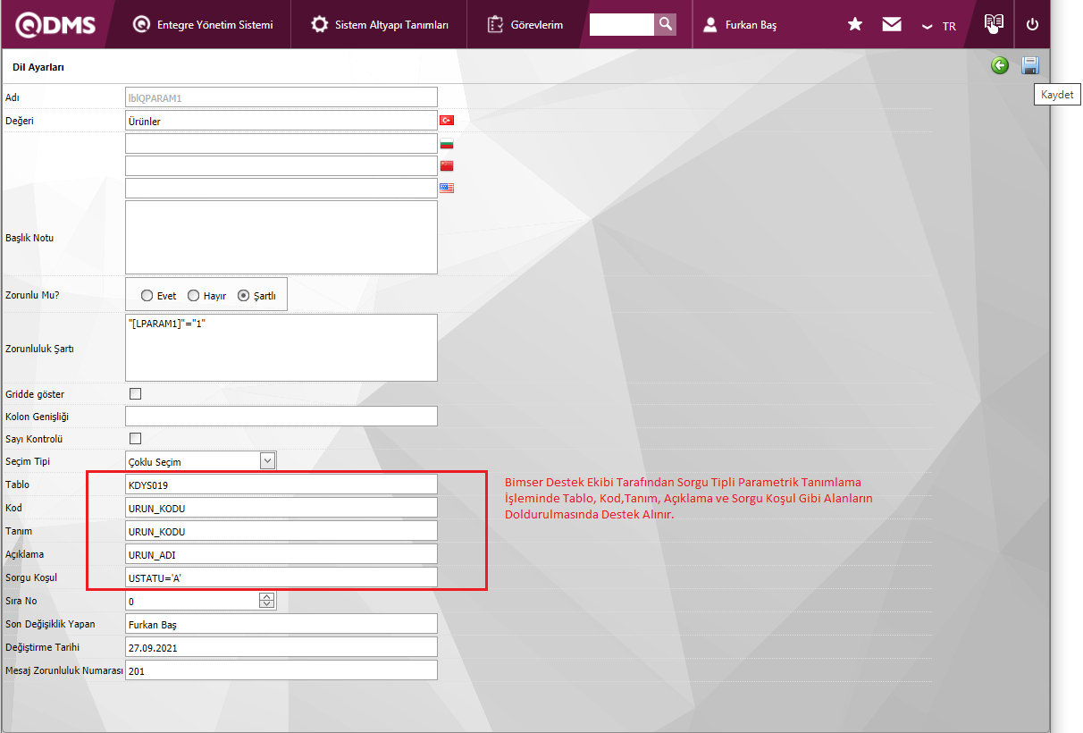Click the Entegre Yönetim Sistemi circular icon
Screen dimensions: 1083x733
click(x=140, y=25)
